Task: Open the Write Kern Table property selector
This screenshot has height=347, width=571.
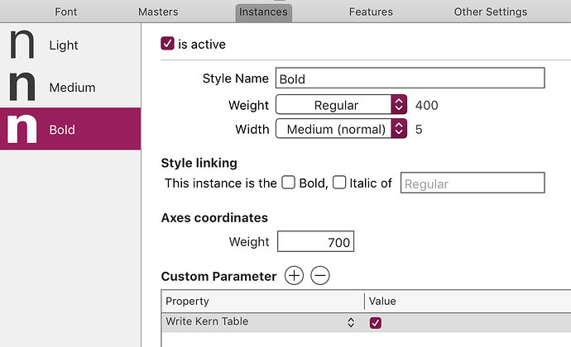Action: click(351, 322)
